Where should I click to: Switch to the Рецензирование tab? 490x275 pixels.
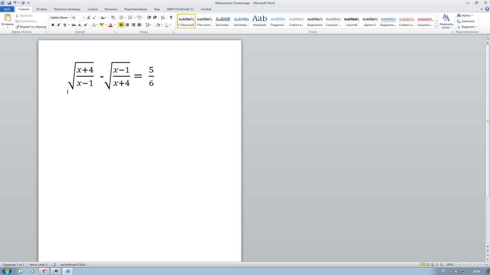(x=136, y=9)
